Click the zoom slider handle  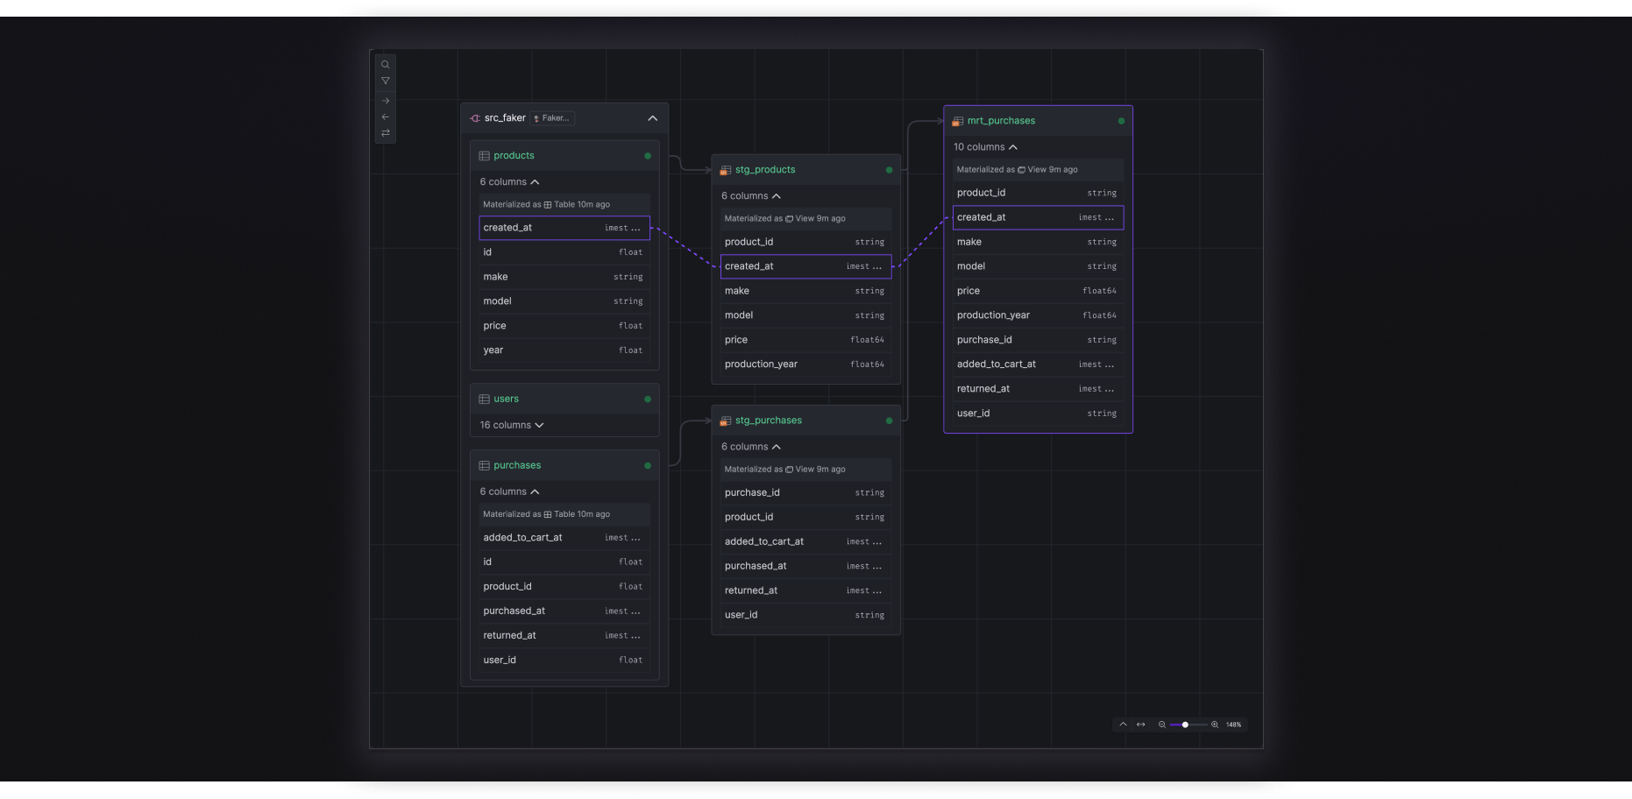pyautogui.click(x=1185, y=725)
